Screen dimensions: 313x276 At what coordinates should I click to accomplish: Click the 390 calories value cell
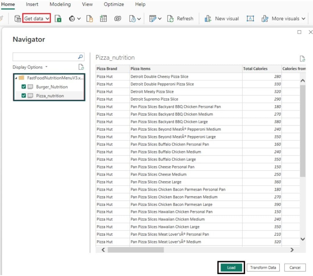[262, 204]
